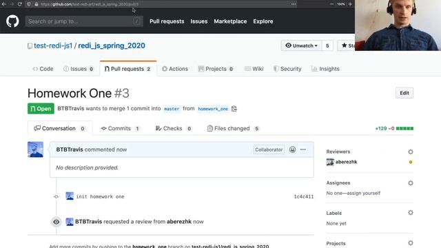Reload the page with browser refresh
This screenshot has height=248, width=441.
coord(20,4)
